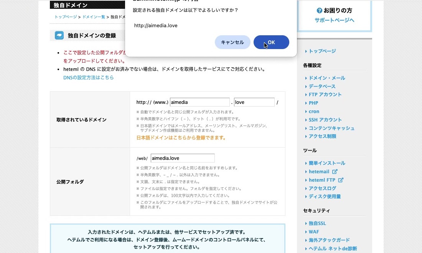Open SSH アカウント settings
This screenshot has height=253, width=422.
click(325, 120)
